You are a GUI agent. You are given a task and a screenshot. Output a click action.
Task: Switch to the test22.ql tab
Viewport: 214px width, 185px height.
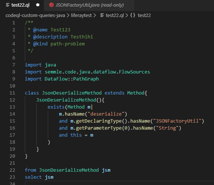click(x=20, y=5)
